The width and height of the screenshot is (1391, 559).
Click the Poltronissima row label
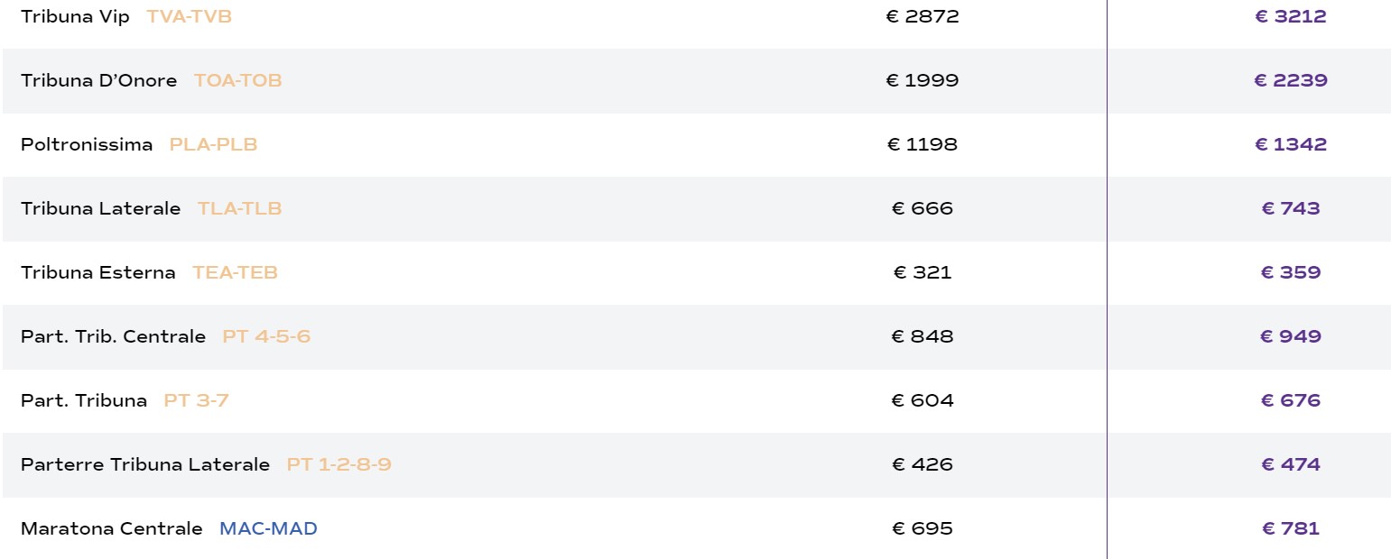pos(87,145)
